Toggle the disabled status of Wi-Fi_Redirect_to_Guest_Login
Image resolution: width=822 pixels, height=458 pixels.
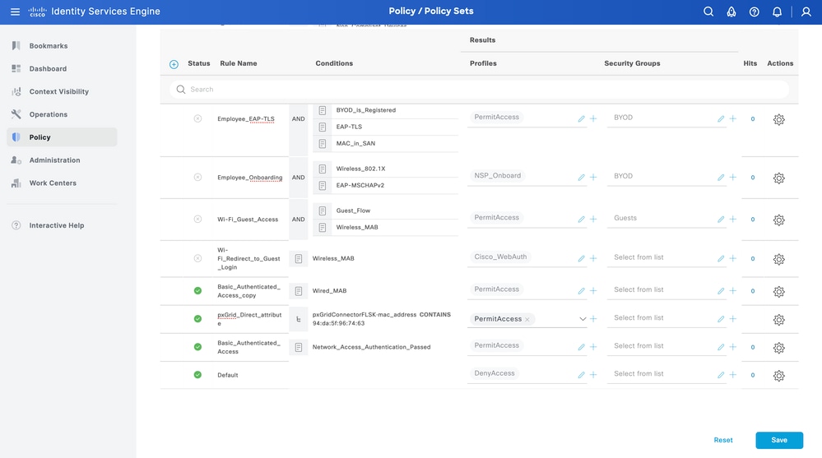pyautogui.click(x=197, y=258)
